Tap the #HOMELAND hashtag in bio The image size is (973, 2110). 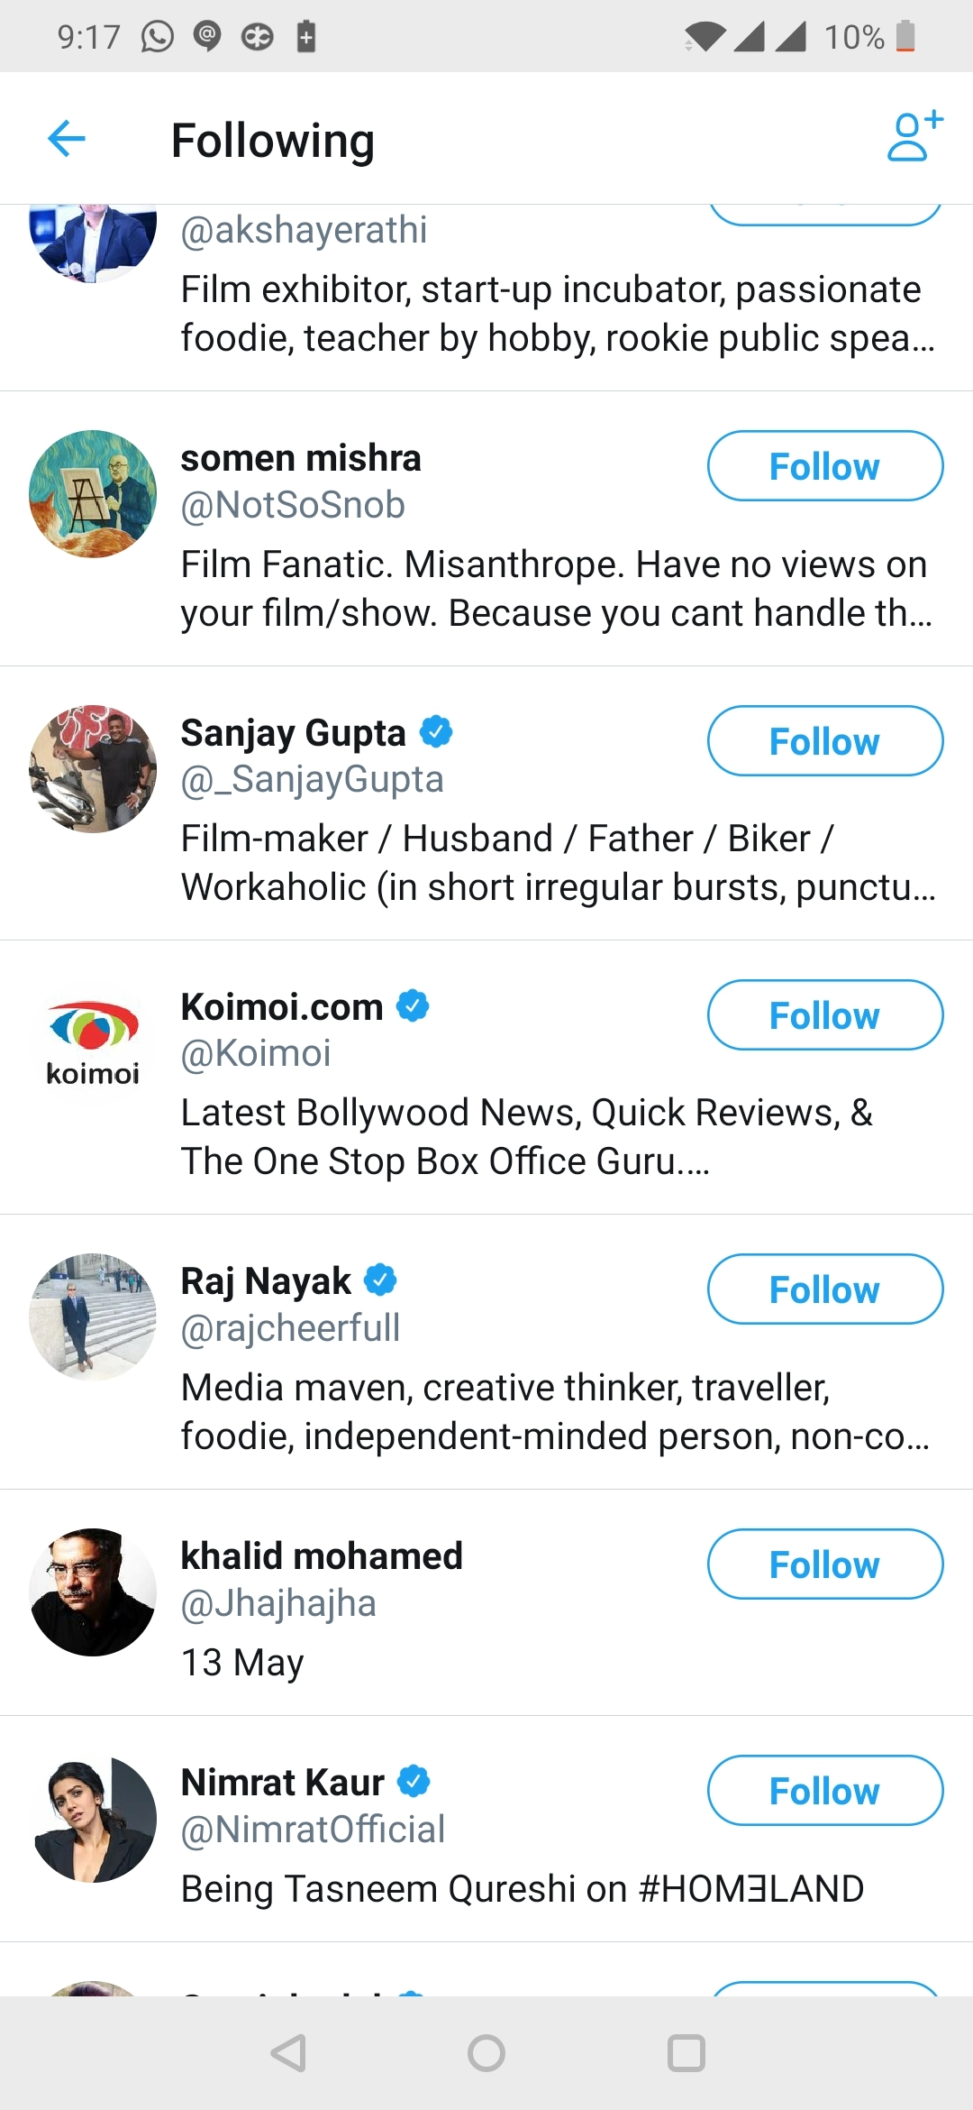click(x=751, y=1889)
